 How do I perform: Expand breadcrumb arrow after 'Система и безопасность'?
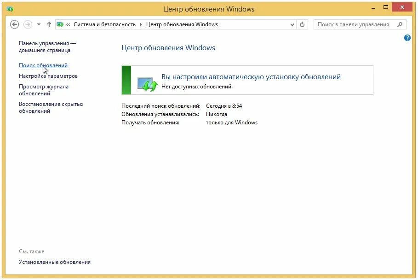[x=141, y=24]
